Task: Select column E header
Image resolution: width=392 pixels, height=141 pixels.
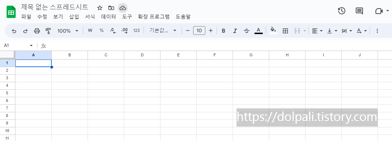Action: (x=178, y=55)
